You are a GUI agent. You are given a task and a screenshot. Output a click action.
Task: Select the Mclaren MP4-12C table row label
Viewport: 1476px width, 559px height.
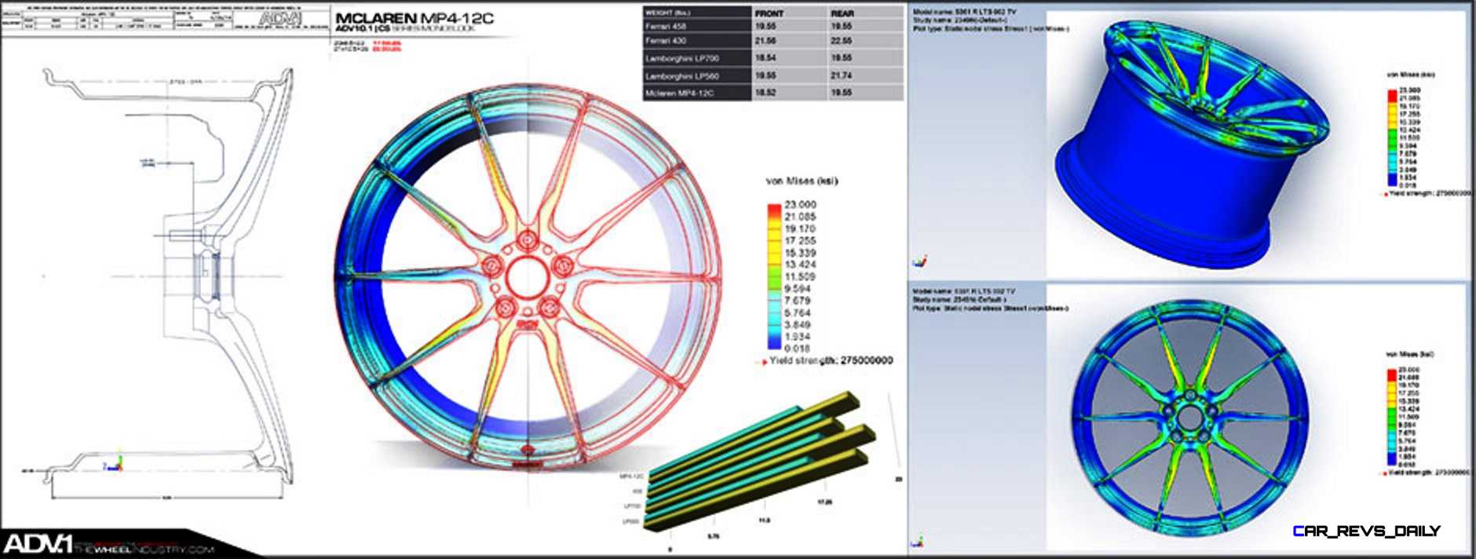pyautogui.click(x=679, y=93)
